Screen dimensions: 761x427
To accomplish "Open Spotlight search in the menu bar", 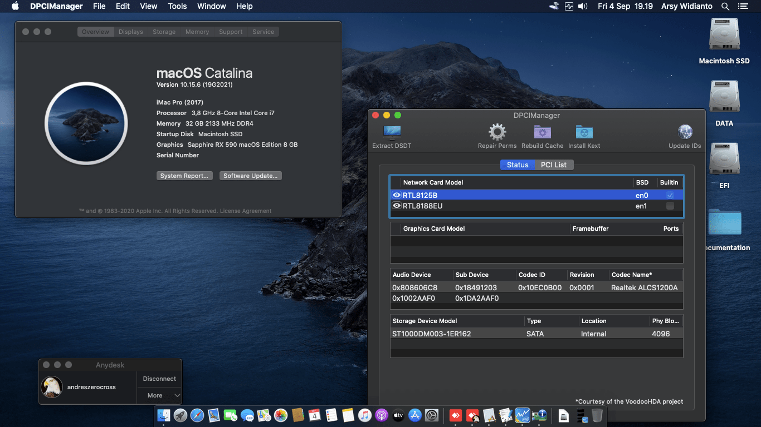I will coord(725,6).
